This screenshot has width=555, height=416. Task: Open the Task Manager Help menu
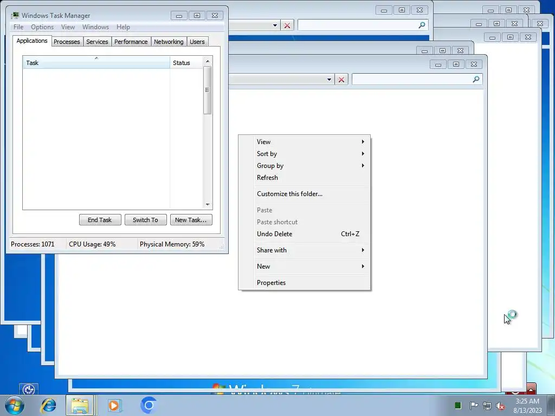123,27
